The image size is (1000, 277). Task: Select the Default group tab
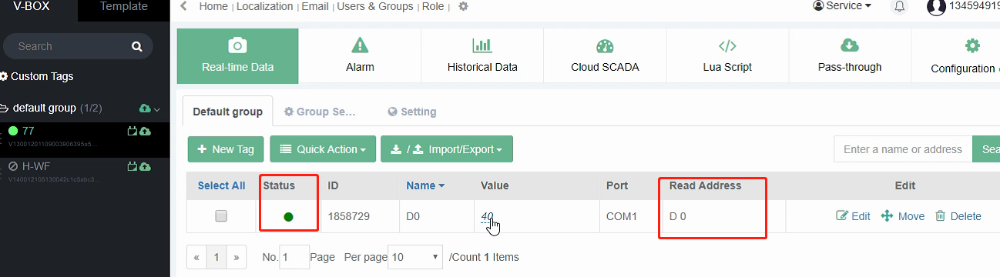point(227,112)
